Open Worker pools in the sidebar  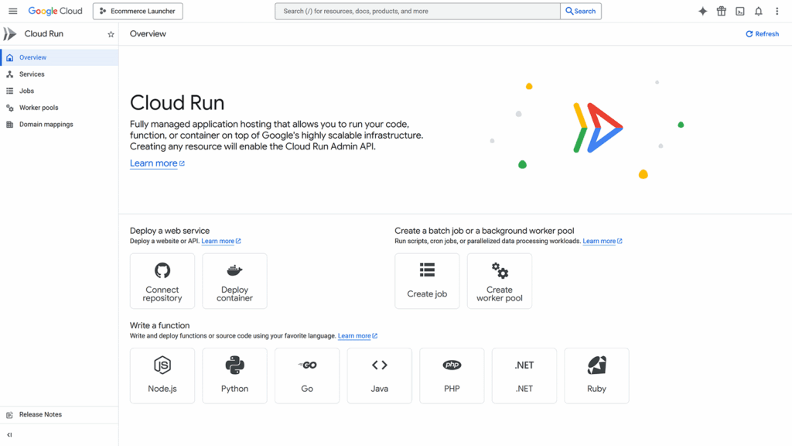(60, 108)
